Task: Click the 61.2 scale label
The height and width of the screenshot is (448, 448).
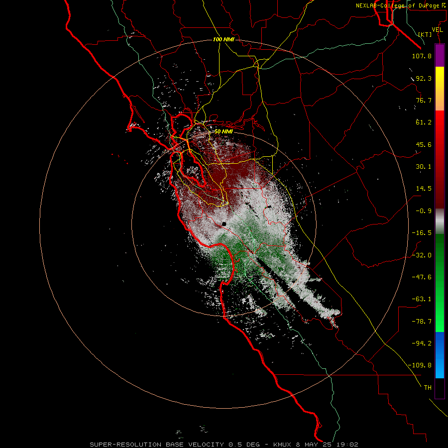Action: [x=424, y=122]
